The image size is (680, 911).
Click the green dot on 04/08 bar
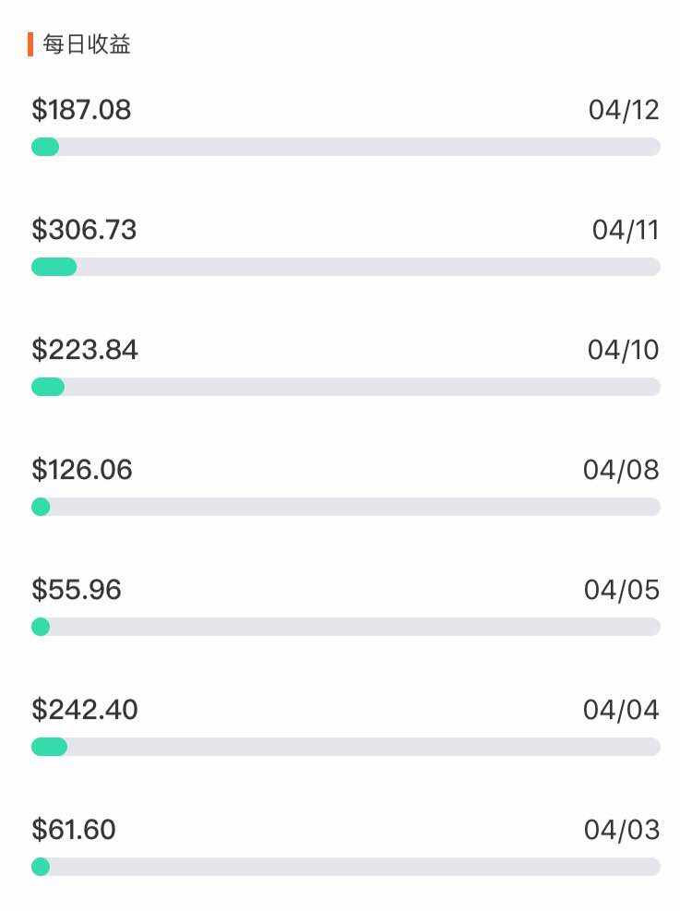[41, 507]
